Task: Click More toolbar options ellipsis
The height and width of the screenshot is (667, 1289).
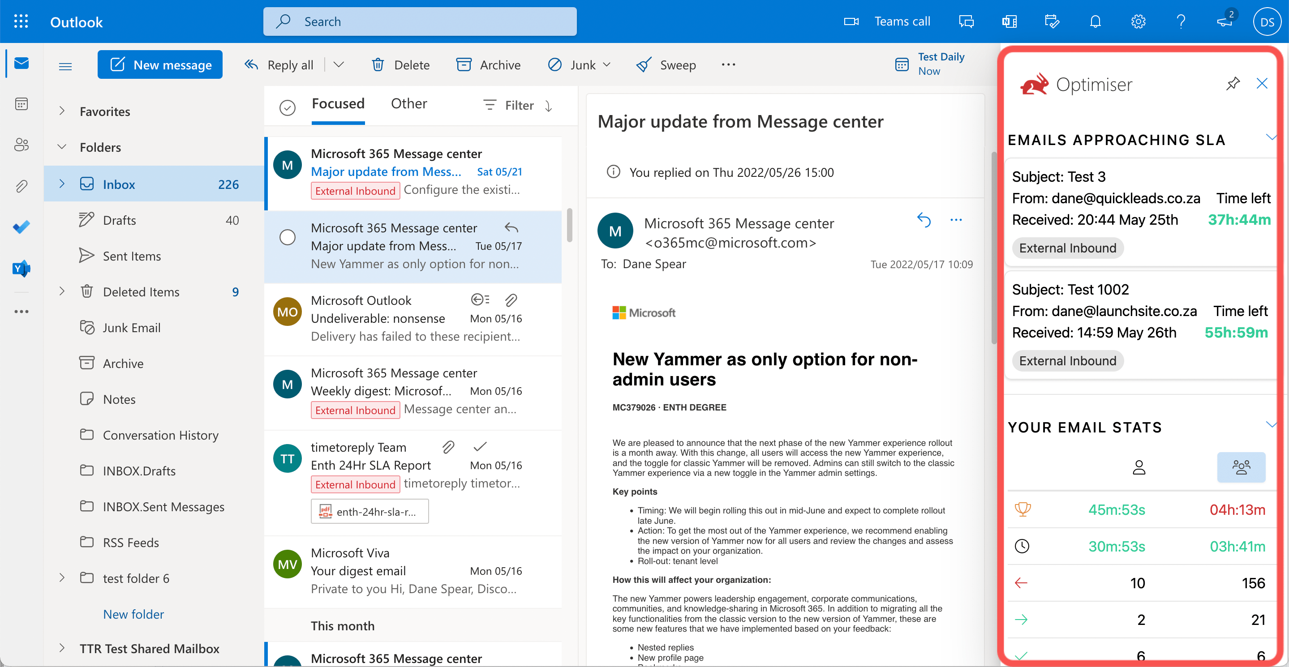Action: 729,64
